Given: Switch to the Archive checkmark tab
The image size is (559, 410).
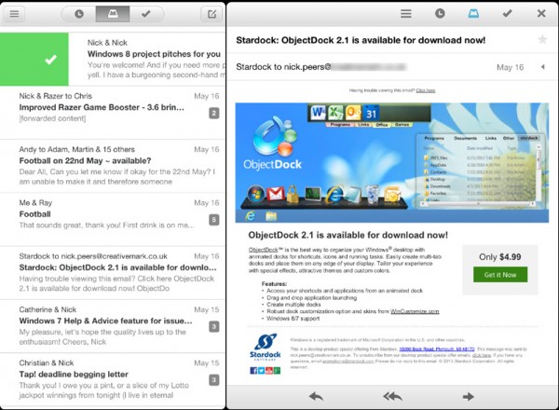Looking at the screenshot, I should (146, 14).
